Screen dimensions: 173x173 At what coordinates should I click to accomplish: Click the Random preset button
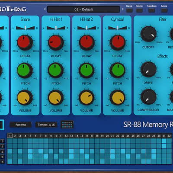(151, 10)
